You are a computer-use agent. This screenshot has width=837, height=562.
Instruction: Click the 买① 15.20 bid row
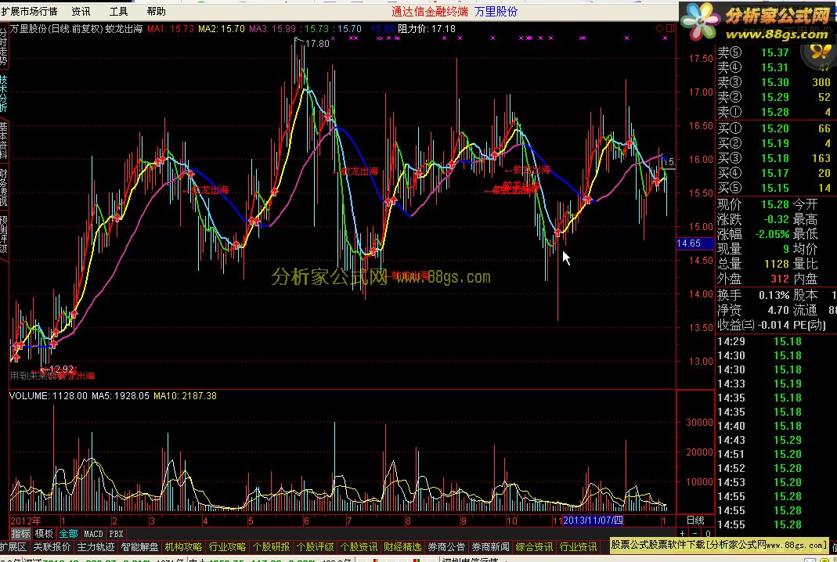click(776, 128)
